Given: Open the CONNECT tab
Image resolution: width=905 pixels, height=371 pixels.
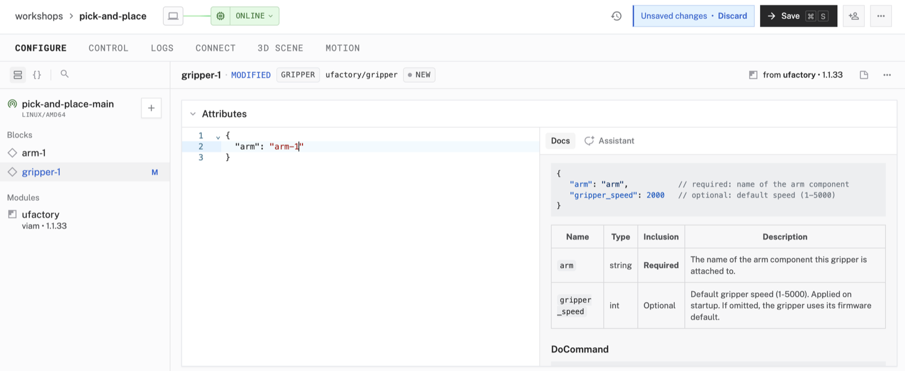Looking at the screenshot, I should (216, 48).
